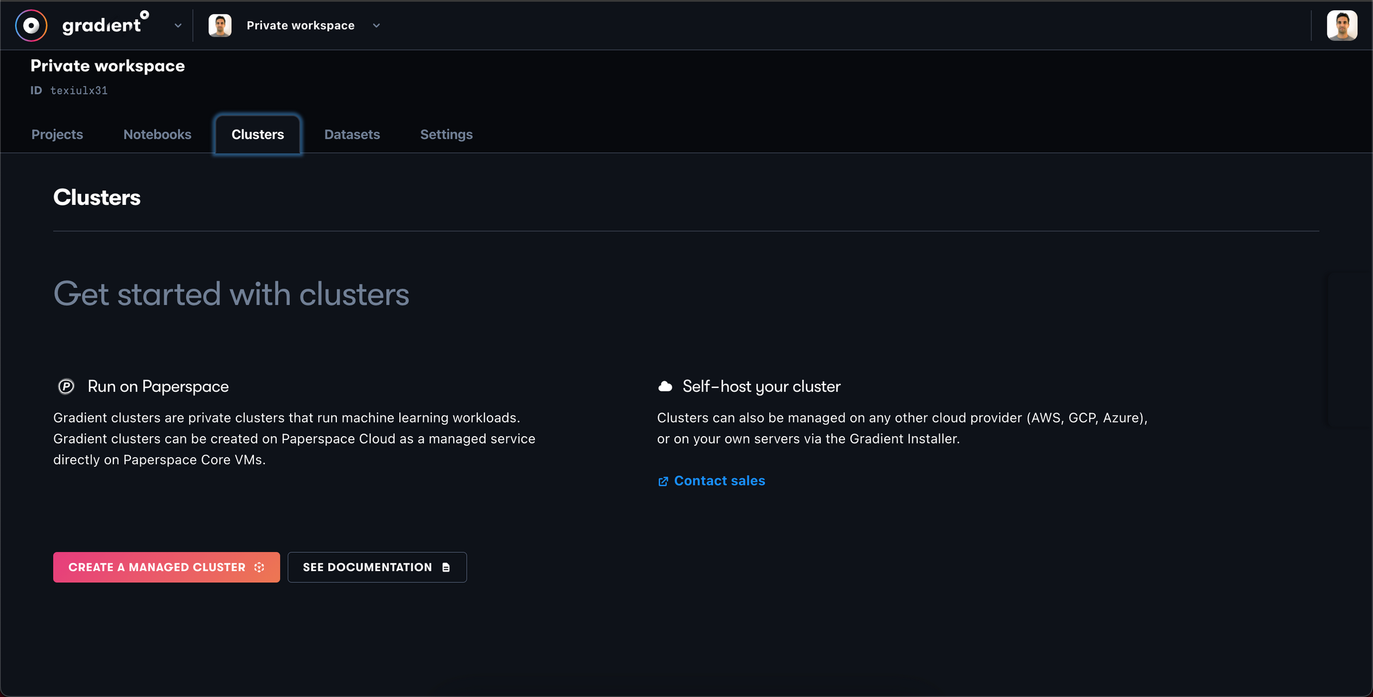Click the cloud icon beside Self-host
Viewport: 1373px width, 697px height.
[665, 386]
